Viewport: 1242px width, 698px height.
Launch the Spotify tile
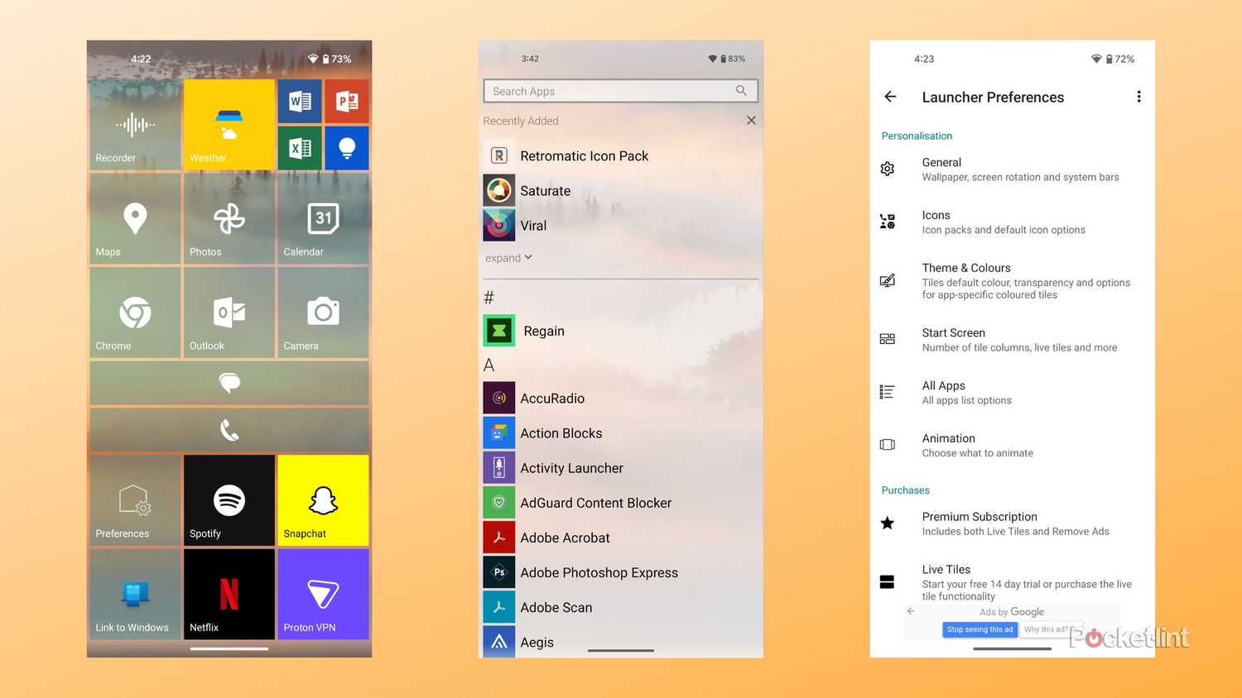coord(229,500)
